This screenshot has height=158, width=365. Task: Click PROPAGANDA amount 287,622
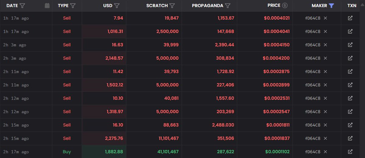coord(226,152)
